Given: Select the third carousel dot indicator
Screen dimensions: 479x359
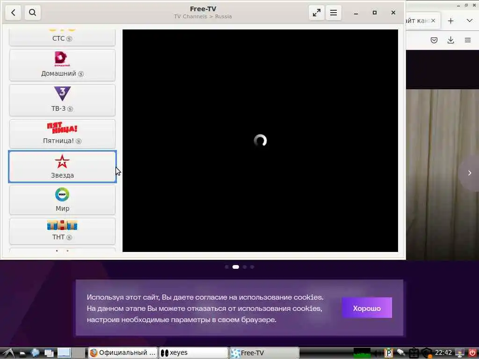Looking at the screenshot, I should 245,267.
